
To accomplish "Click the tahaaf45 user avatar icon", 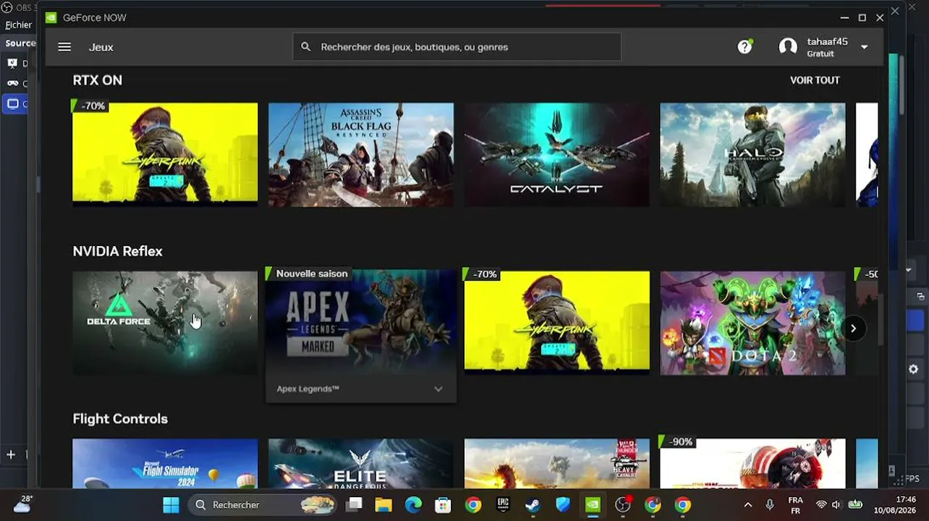I will (x=788, y=47).
